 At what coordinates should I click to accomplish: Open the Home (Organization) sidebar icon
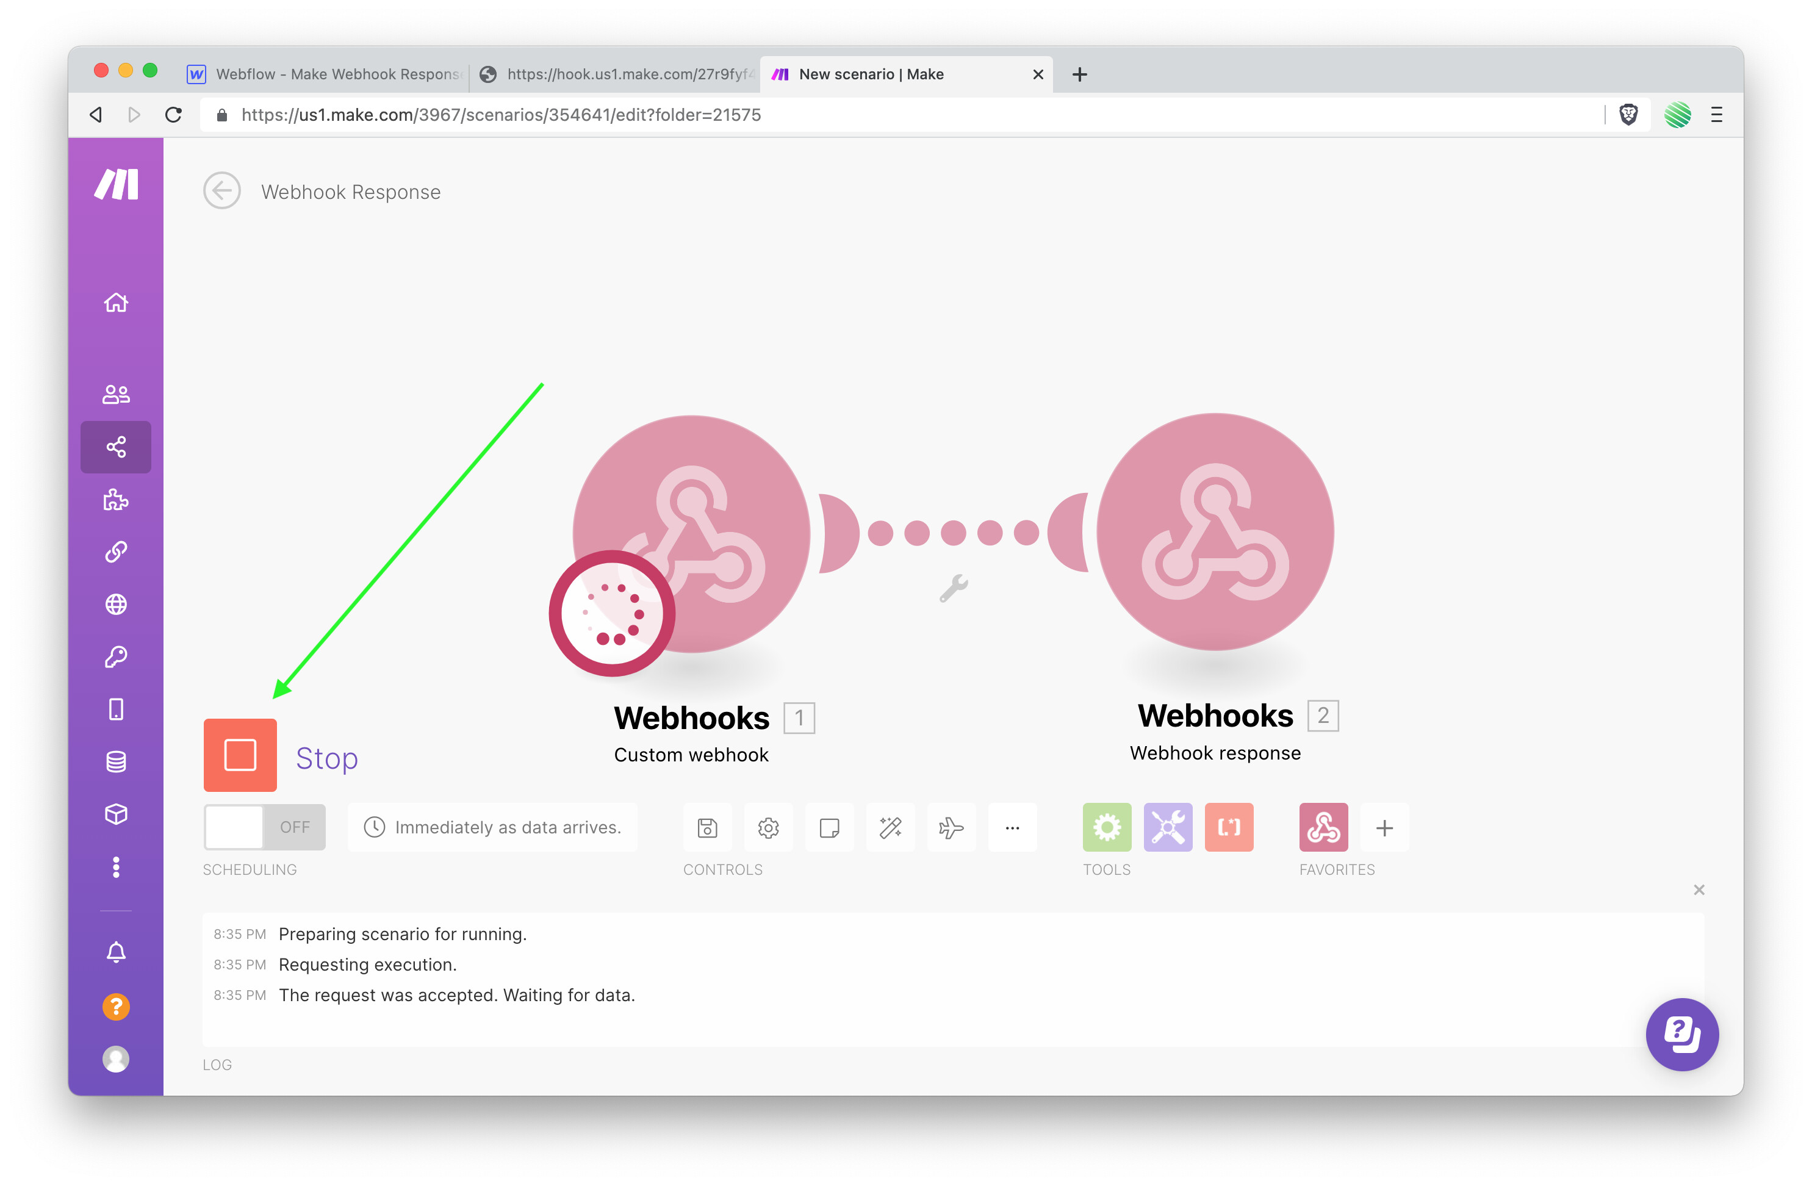pyautogui.click(x=116, y=302)
